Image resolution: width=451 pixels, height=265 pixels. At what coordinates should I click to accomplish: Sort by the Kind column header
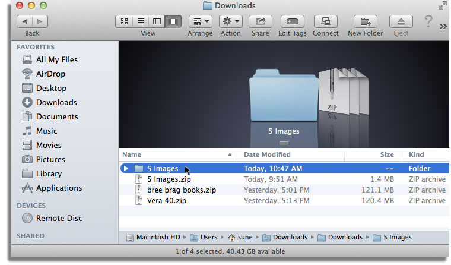pos(425,154)
